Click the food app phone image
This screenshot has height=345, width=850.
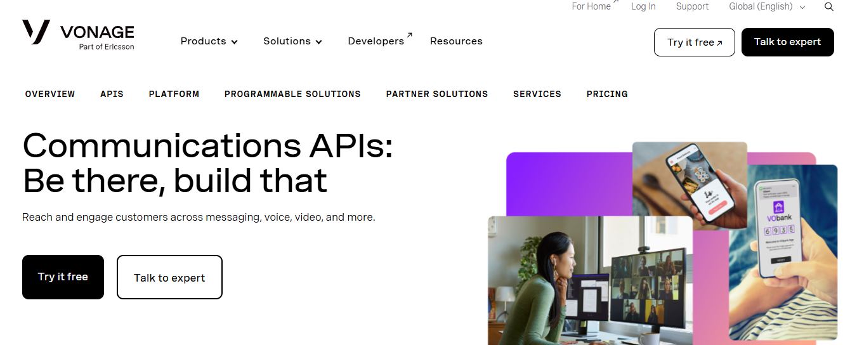point(690,185)
